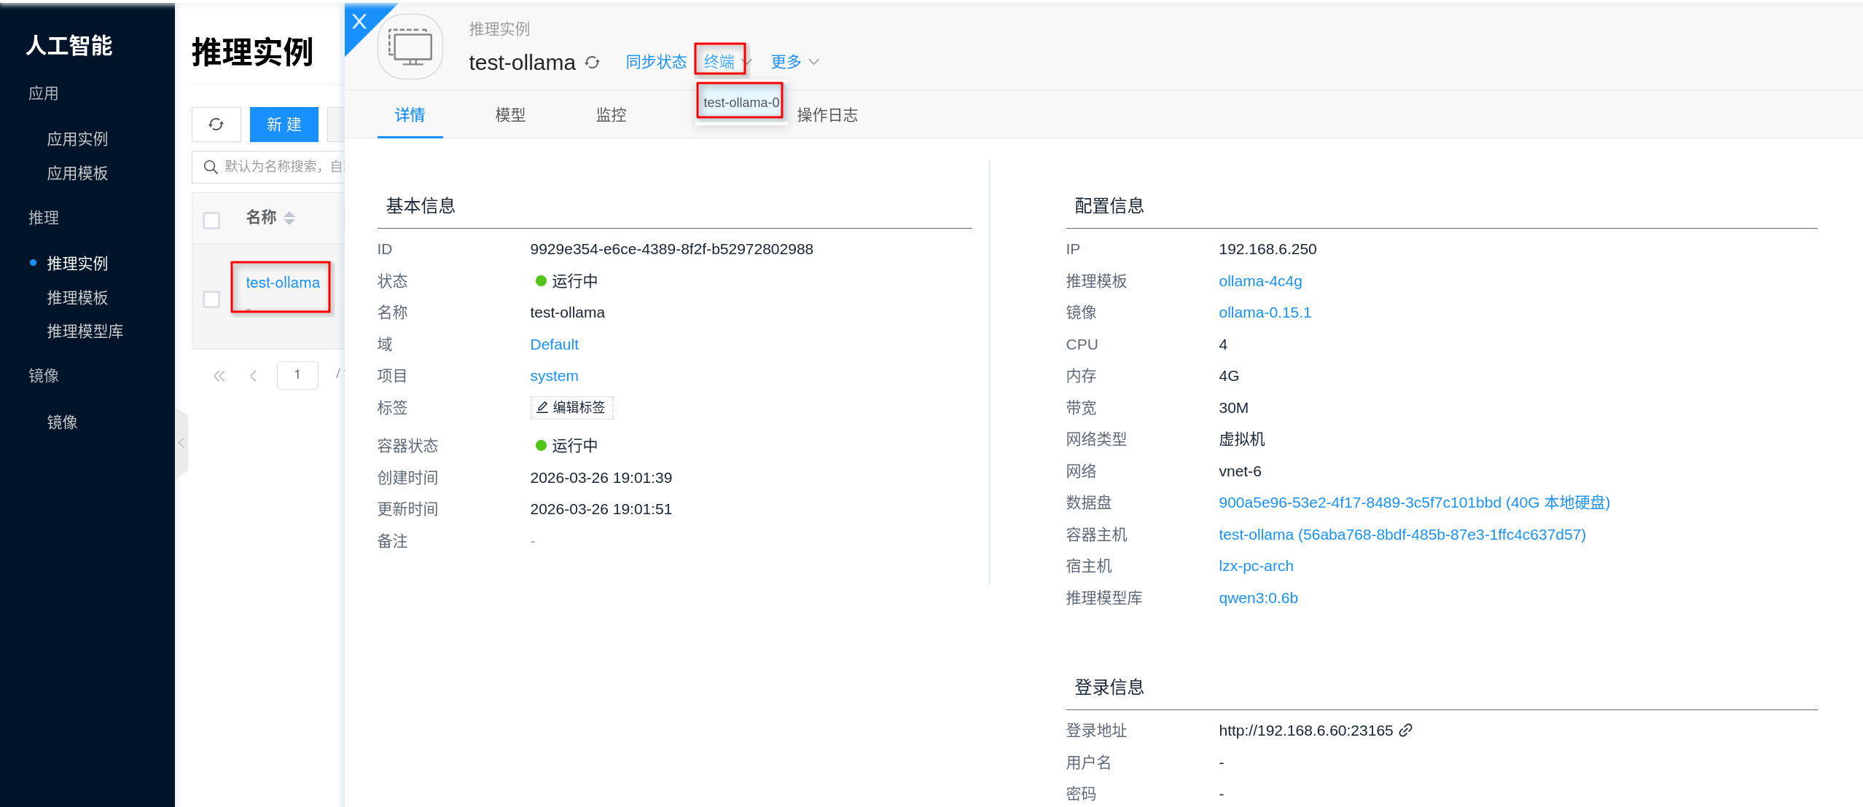Click the page number input field
This screenshot has height=807, width=1863.
point(297,375)
